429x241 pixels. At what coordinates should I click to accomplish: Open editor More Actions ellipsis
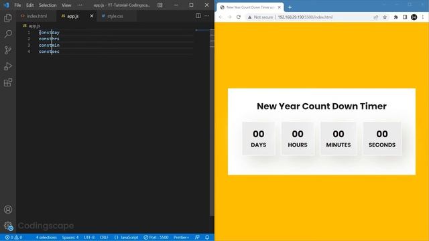(x=207, y=16)
